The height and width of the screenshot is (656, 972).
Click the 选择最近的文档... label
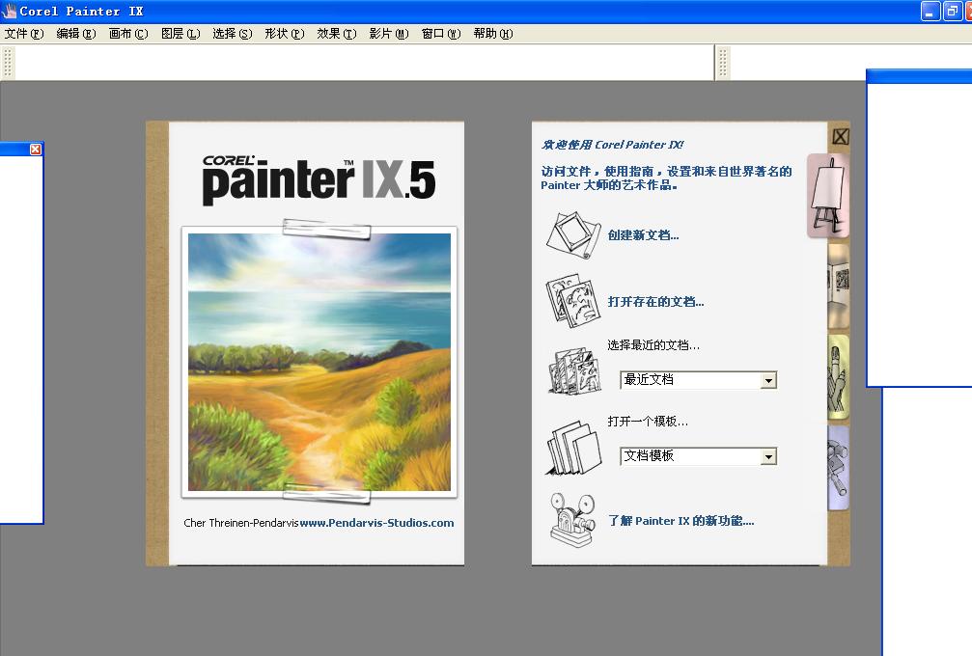(653, 345)
